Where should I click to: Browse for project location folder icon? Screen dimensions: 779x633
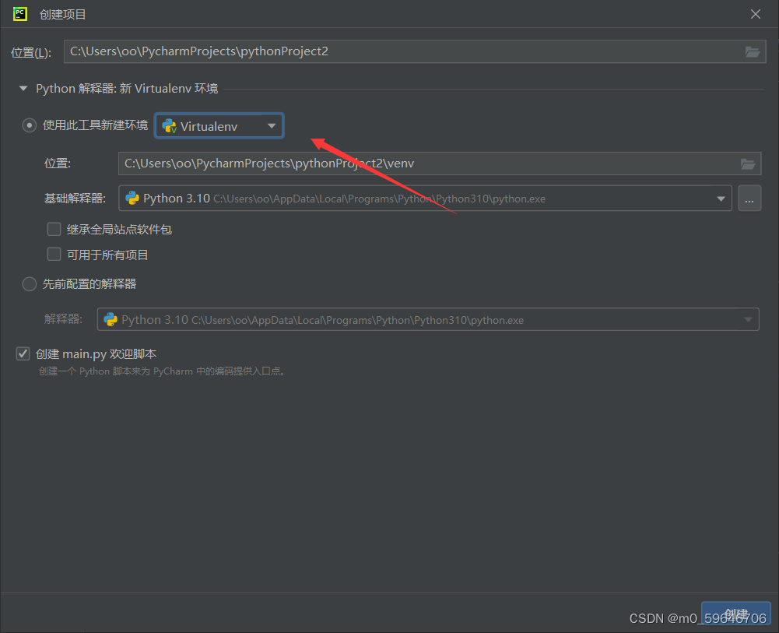pyautogui.click(x=753, y=51)
